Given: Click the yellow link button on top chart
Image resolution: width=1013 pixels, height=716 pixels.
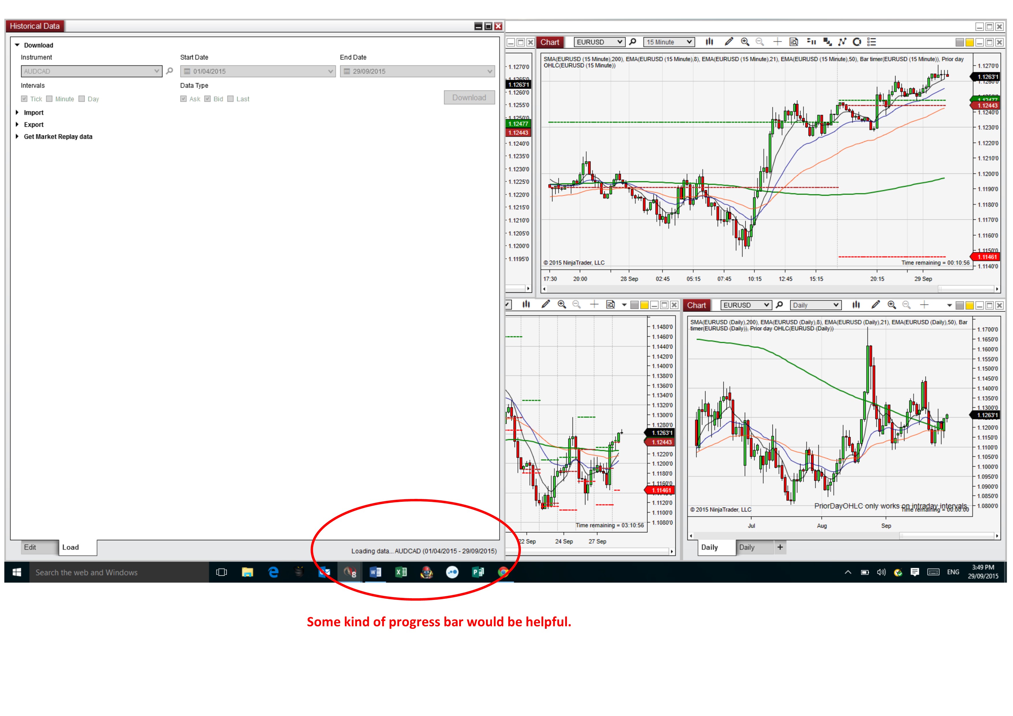Looking at the screenshot, I should (969, 42).
